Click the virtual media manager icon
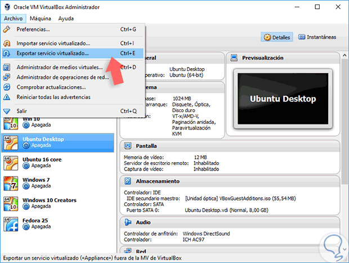Viewport: 349px width, 263px height. [7, 67]
